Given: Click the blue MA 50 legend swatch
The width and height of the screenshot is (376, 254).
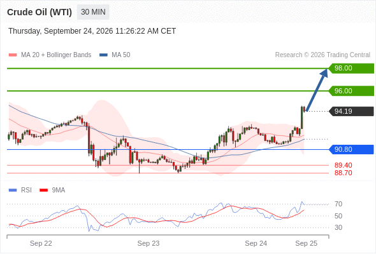Looking at the screenshot, I should click(x=103, y=55).
